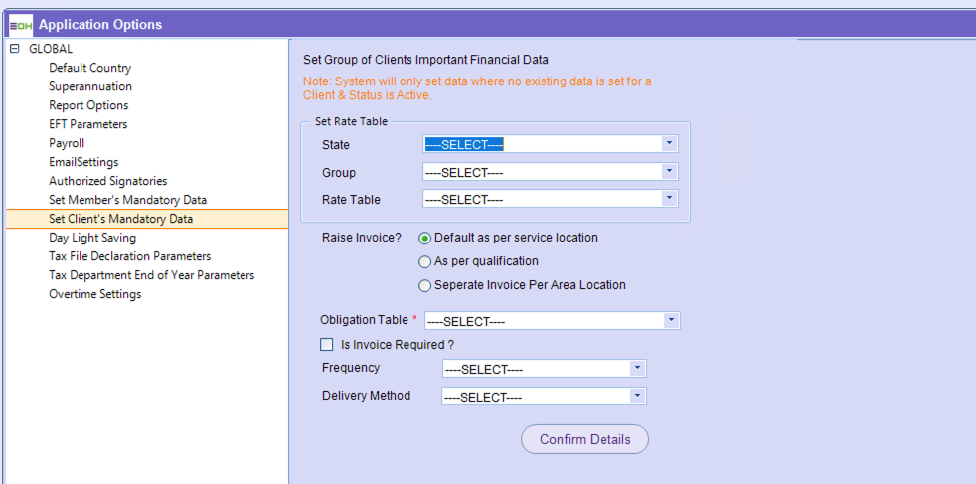Viewport: 976px width, 484px height.
Task: Select EFT Parameters in the tree
Action: click(87, 124)
